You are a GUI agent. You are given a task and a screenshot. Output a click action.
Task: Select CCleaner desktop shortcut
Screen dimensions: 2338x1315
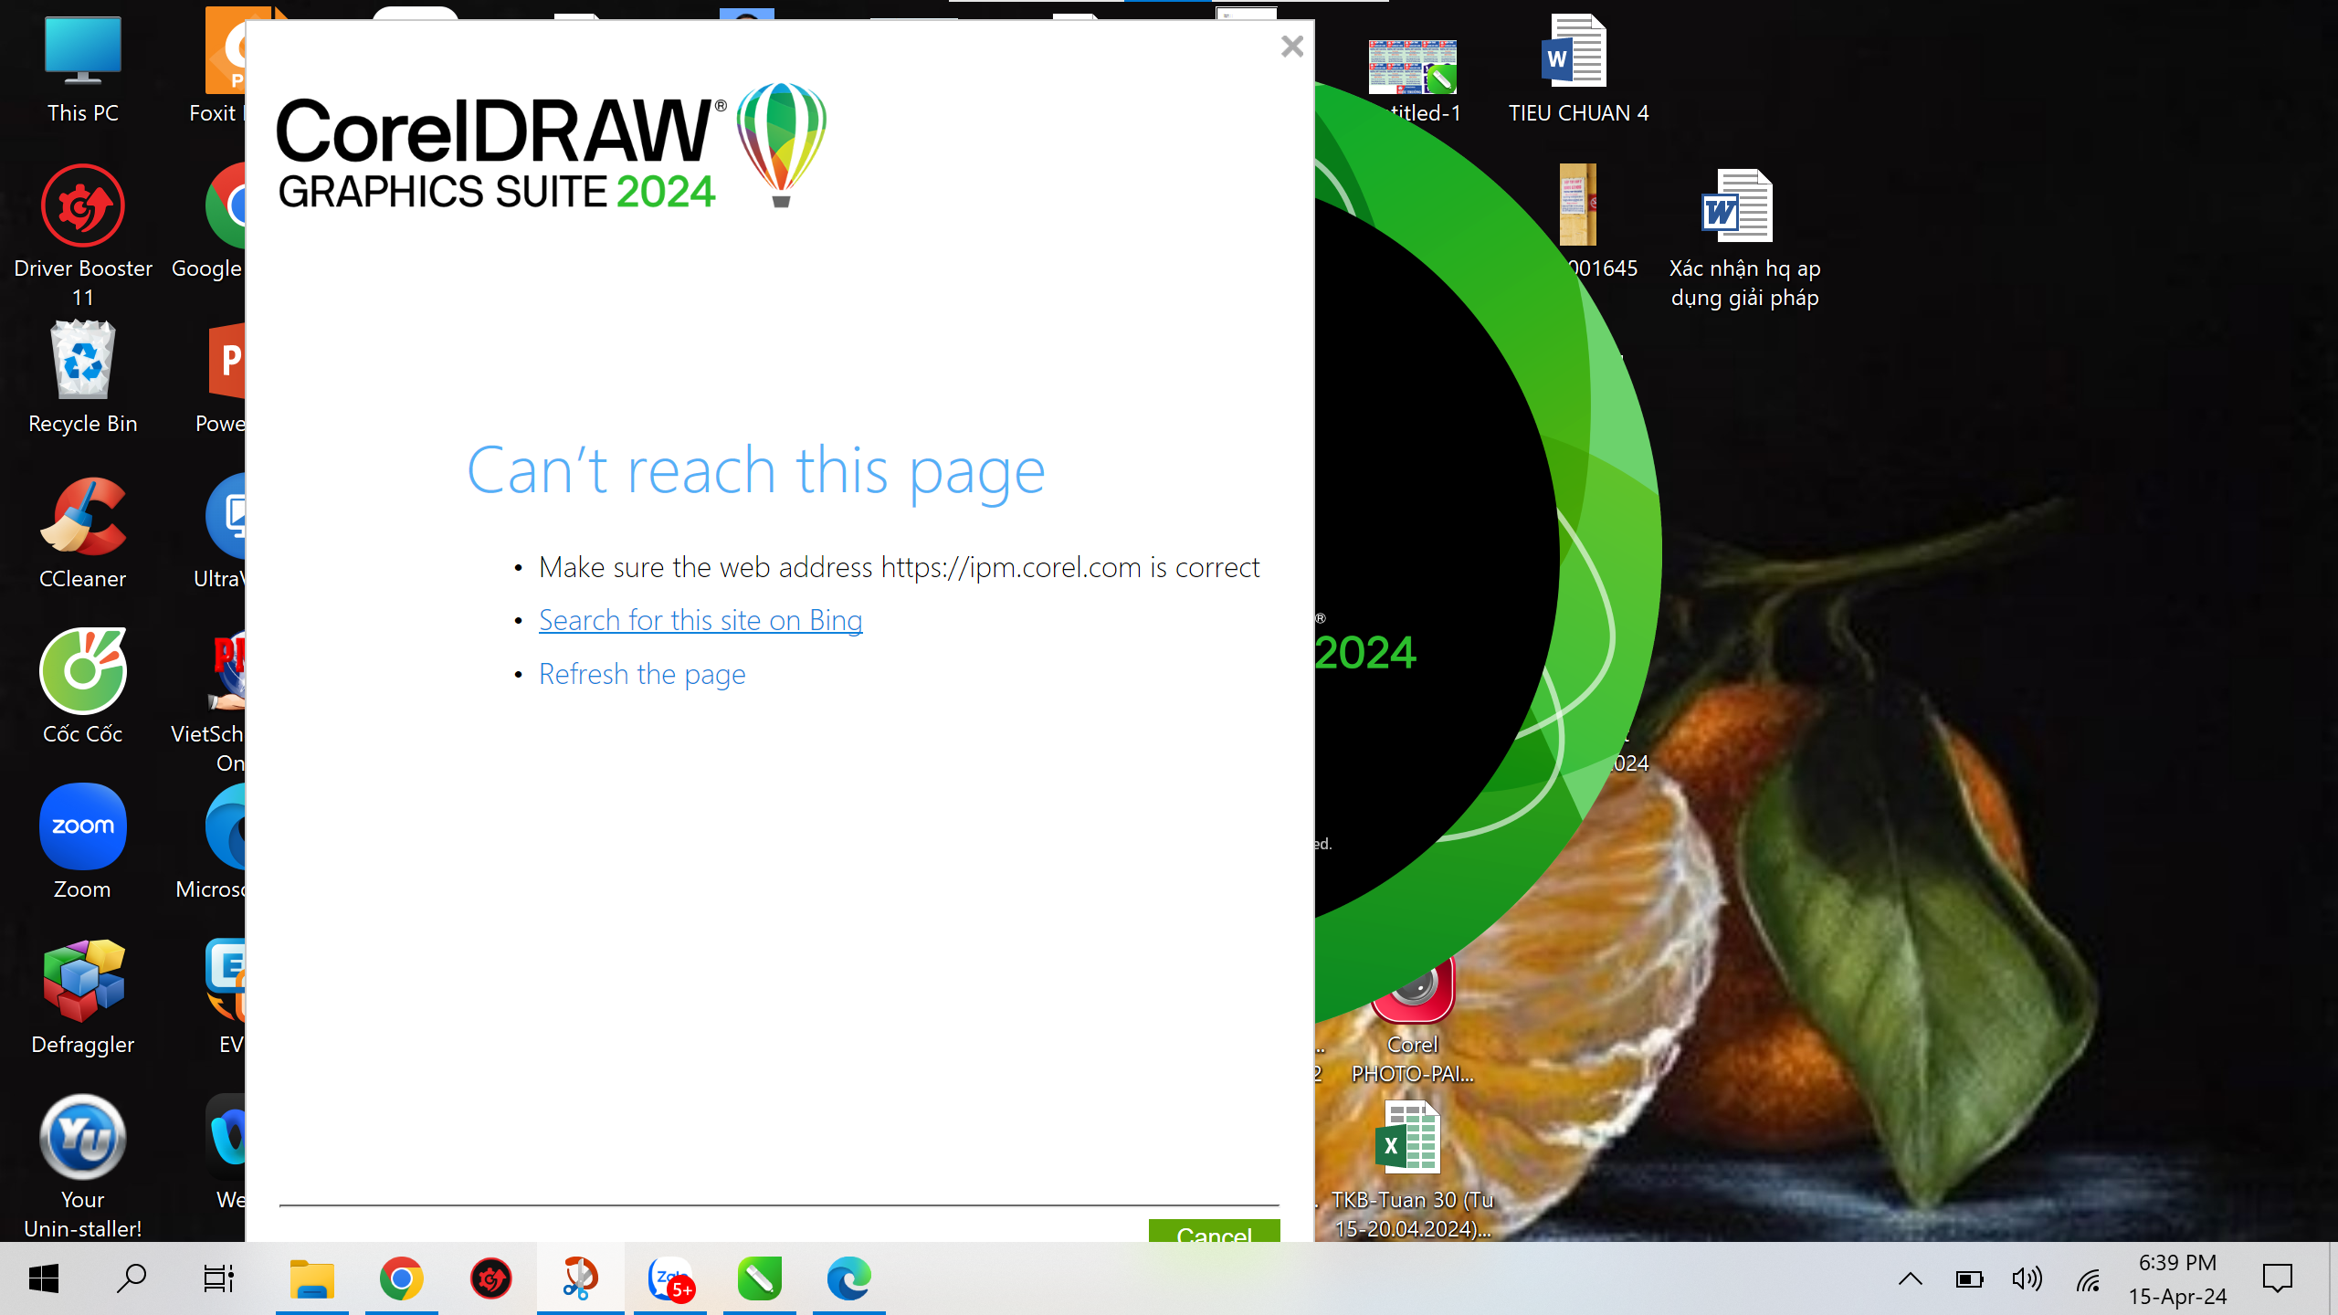[x=82, y=533]
